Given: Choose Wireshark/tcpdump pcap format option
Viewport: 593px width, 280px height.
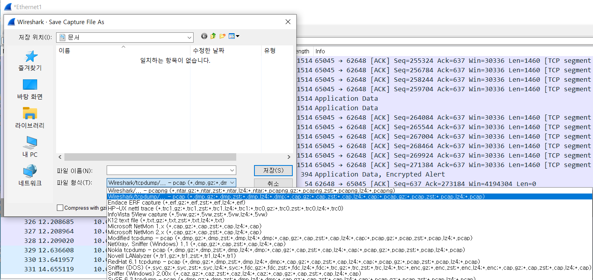Looking at the screenshot, I should (x=350, y=197).
